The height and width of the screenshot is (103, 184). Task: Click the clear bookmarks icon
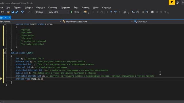point(165,12)
